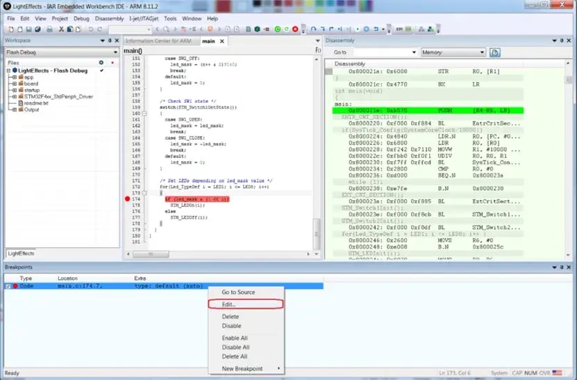The image size is (577, 380).
Task: Click the Type column header in Breakpoints
Action: pos(26,279)
